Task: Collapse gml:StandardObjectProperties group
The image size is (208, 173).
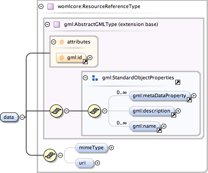Action: click(85, 78)
